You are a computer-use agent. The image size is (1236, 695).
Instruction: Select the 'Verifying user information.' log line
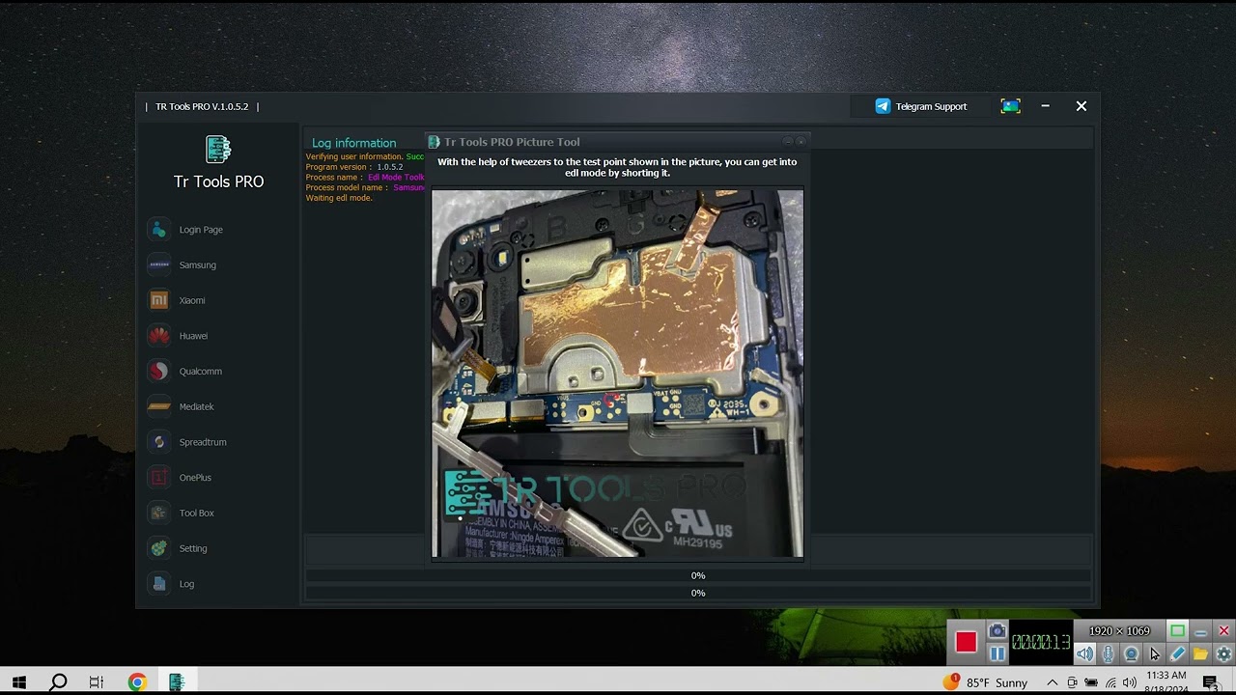365,156
